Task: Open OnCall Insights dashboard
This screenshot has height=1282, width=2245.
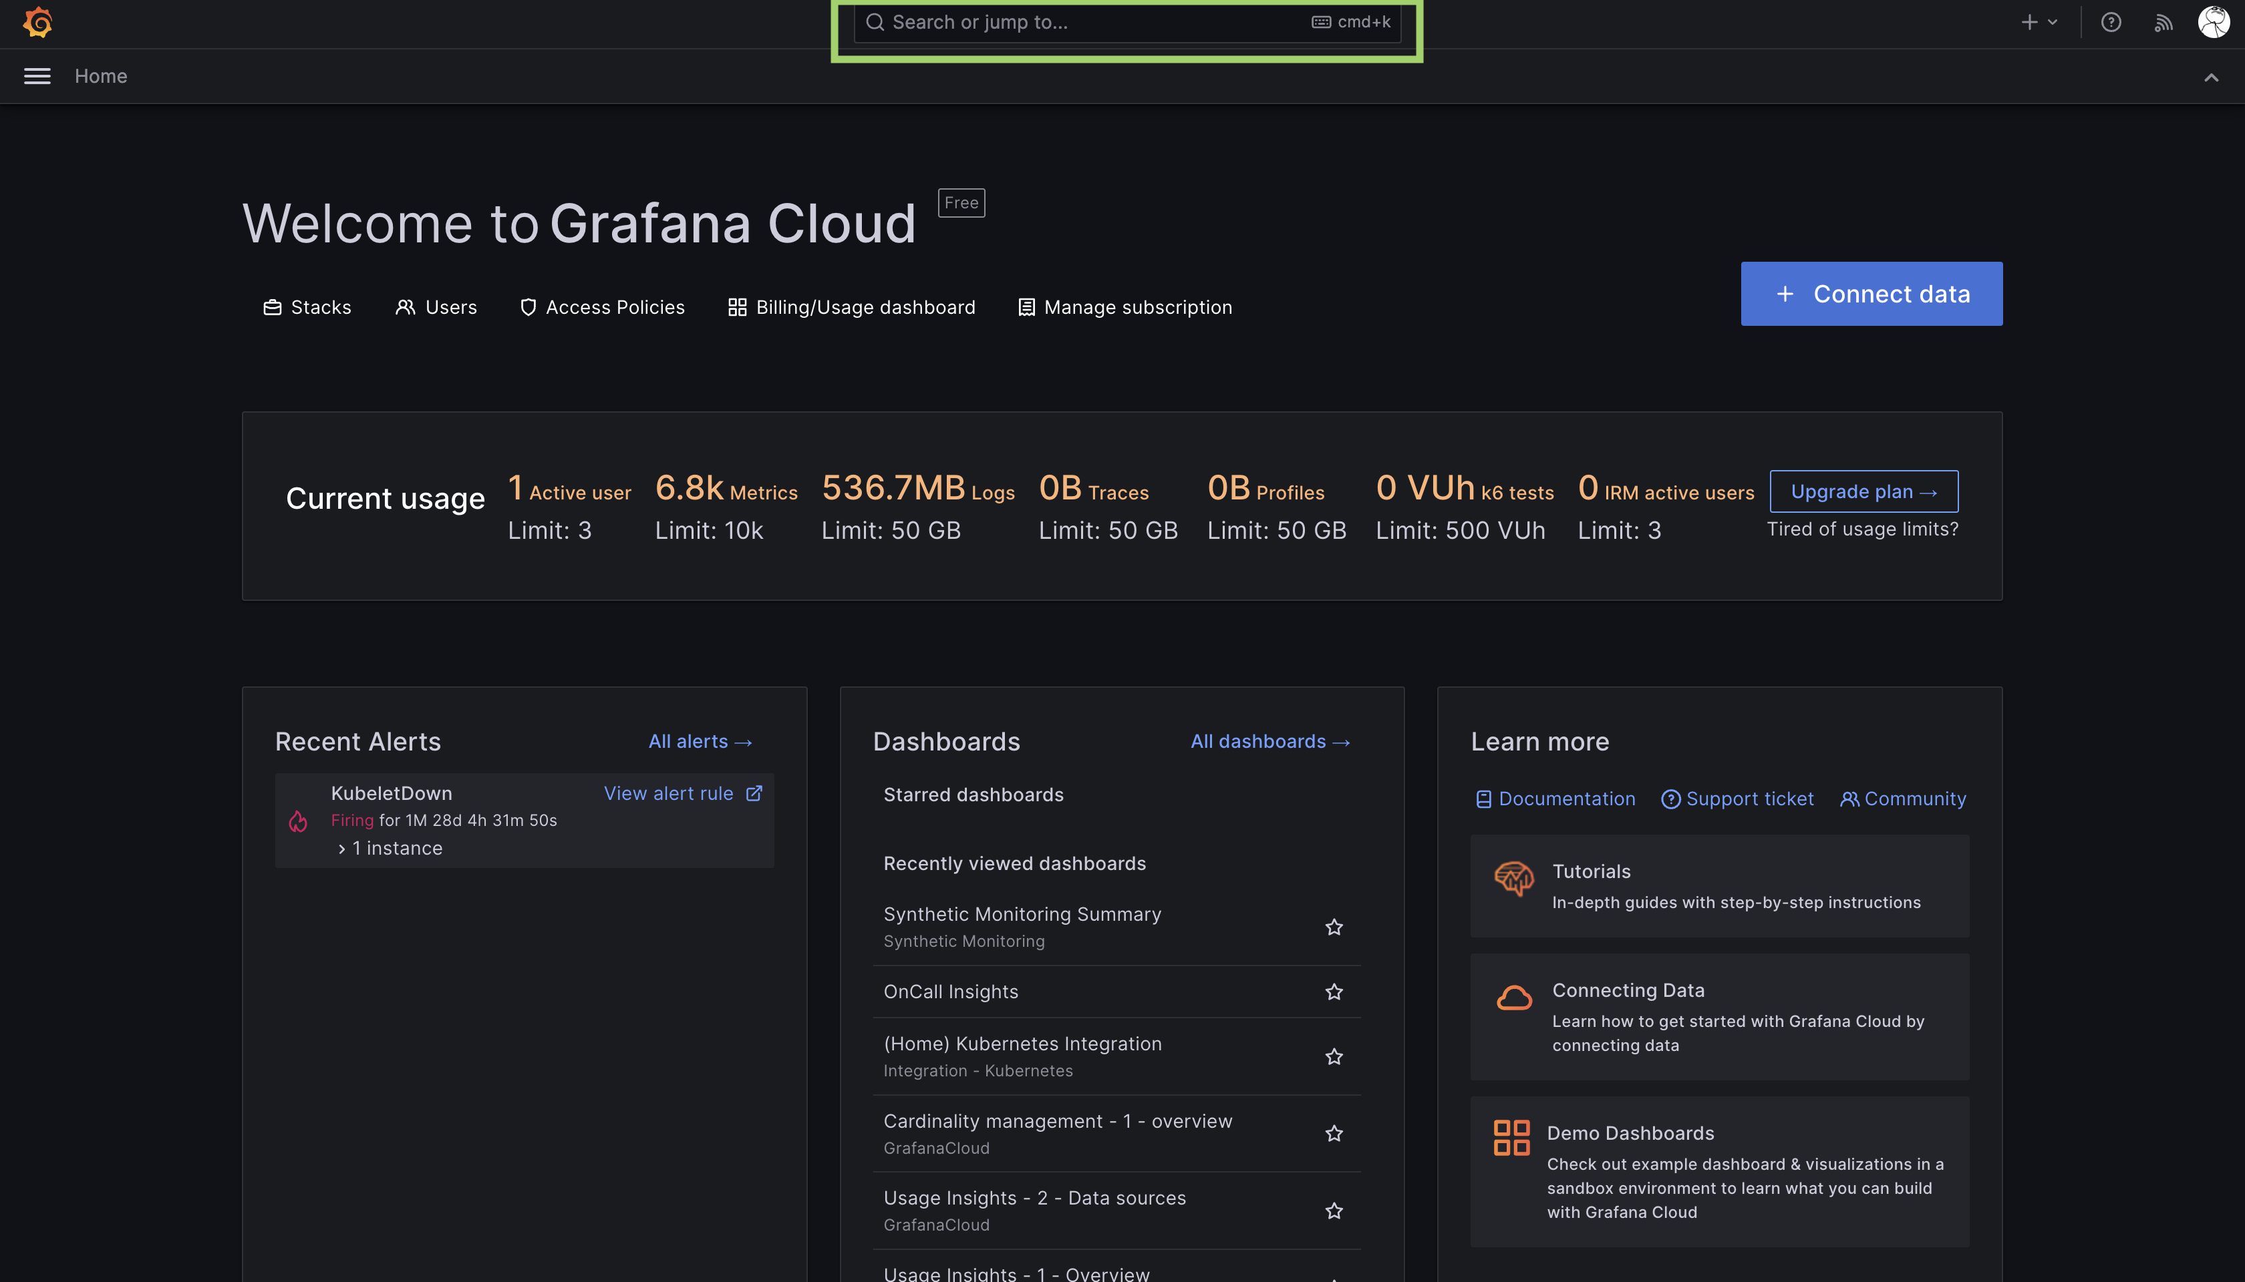Action: click(951, 992)
